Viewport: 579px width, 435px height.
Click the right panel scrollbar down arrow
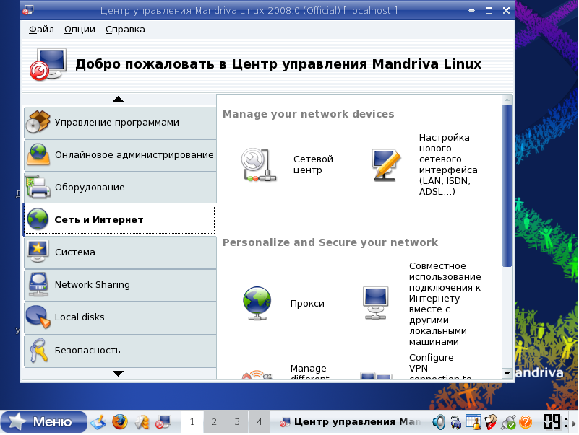pyautogui.click(x=507, y=374)
